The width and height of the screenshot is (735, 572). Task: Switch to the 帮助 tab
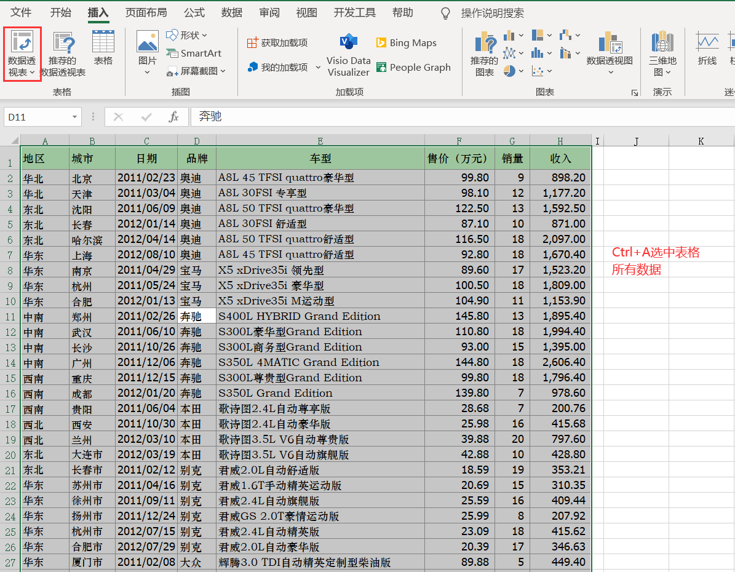click(403, 13)
